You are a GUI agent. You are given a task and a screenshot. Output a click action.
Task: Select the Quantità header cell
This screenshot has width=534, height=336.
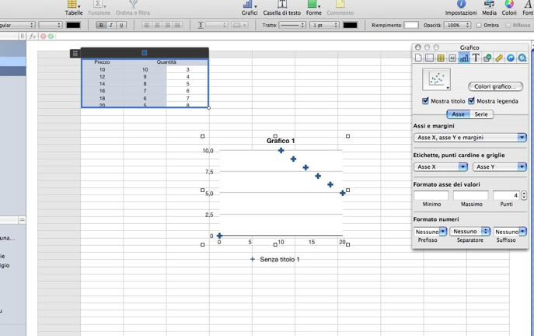click(166, 62)
